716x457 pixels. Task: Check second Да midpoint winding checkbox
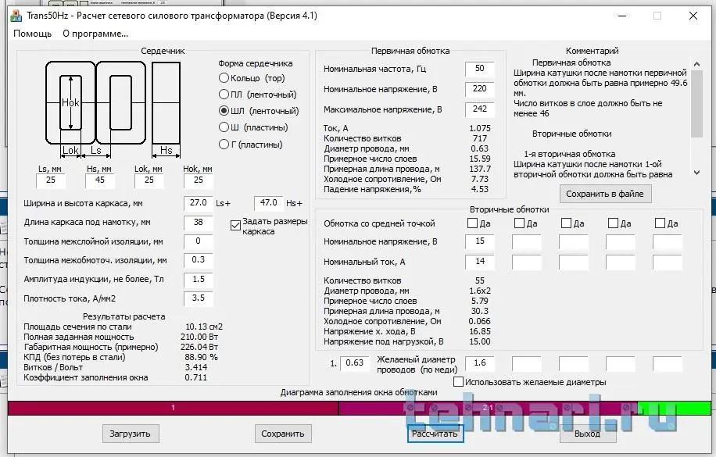[519, 223]
